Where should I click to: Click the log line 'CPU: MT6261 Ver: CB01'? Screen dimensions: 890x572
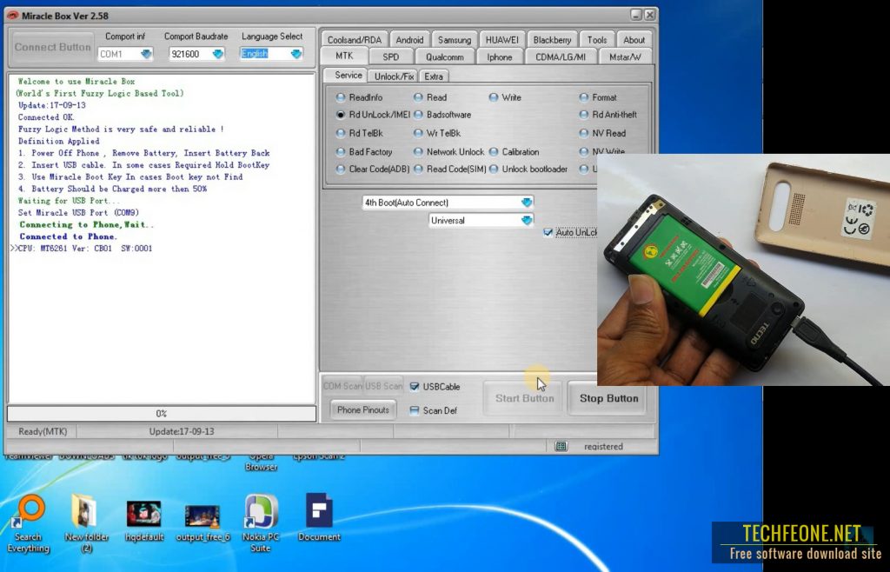coord(85,249)
